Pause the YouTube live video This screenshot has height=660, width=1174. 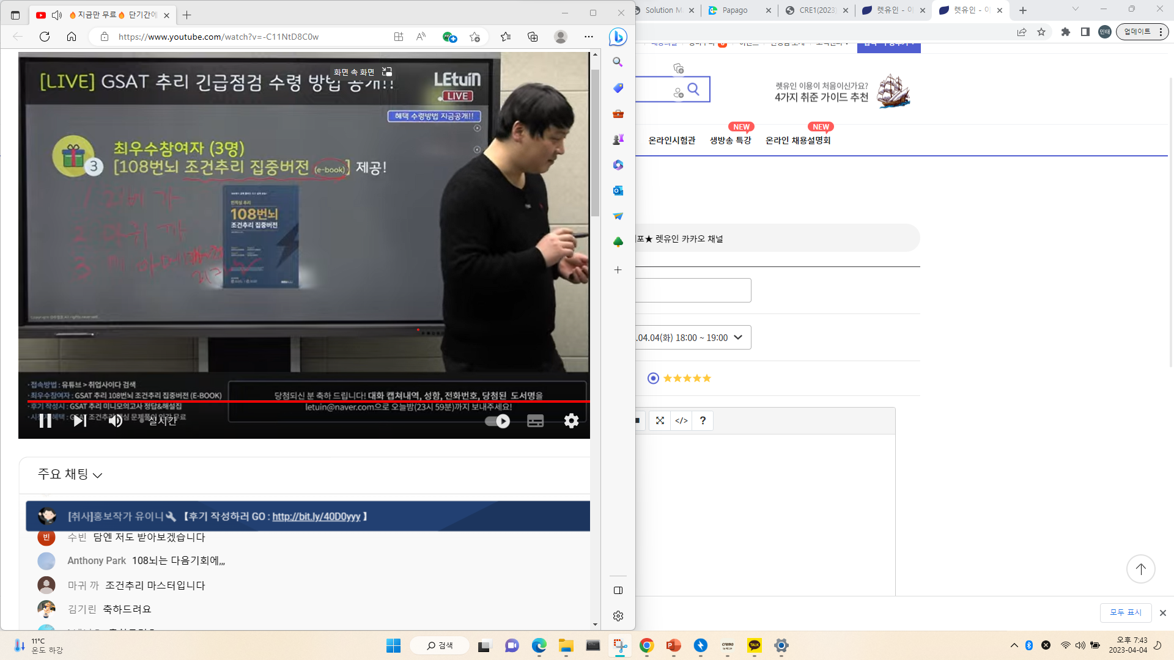45,420
